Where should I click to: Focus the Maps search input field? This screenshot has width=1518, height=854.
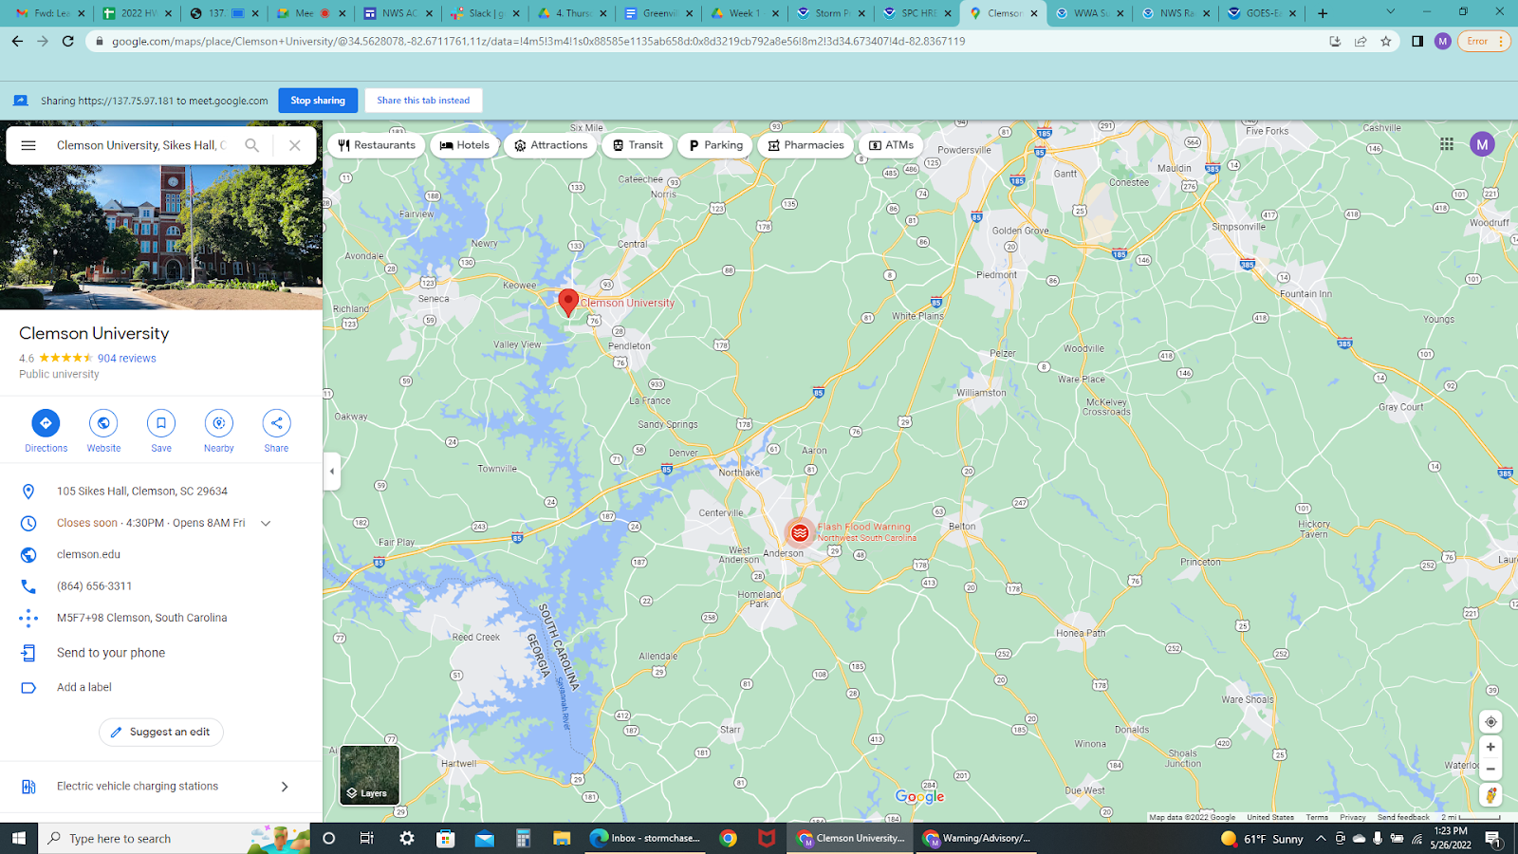[x=142, y=145]
